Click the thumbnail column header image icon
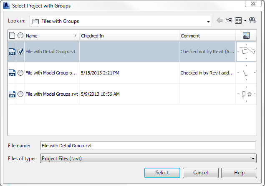Image resolution: width=265 pixels, height=186 pixels. (x=246, y=36)
